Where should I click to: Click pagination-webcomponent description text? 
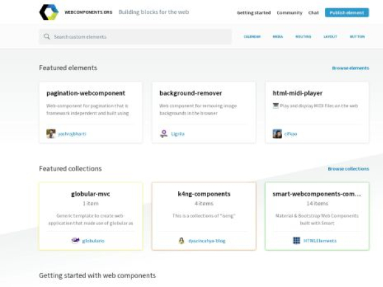[87, 110]
